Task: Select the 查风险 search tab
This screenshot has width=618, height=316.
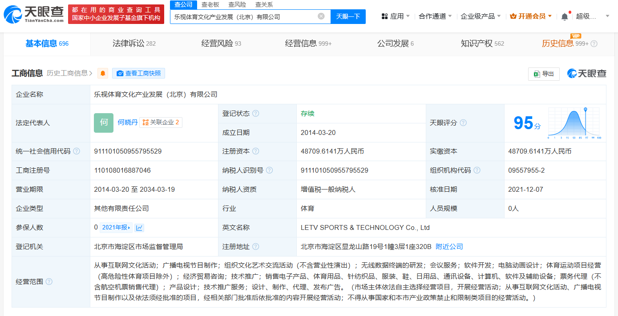Action: [237, 4]
